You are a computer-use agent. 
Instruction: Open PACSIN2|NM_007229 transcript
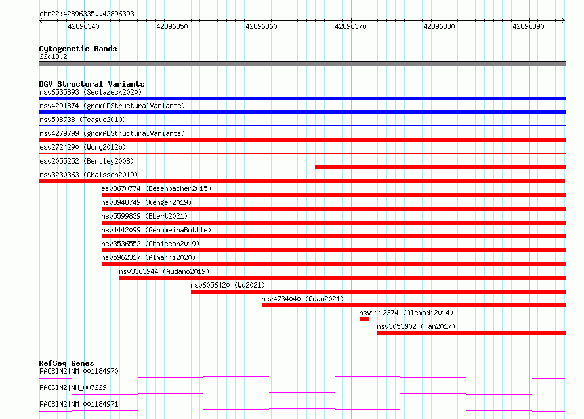(x=73, y=387)
